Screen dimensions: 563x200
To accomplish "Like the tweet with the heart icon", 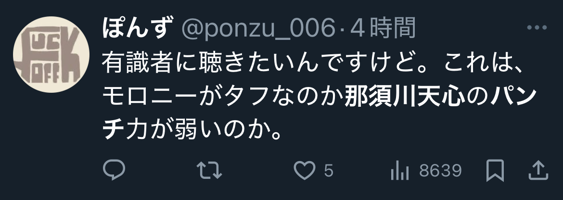I will 305,170.
